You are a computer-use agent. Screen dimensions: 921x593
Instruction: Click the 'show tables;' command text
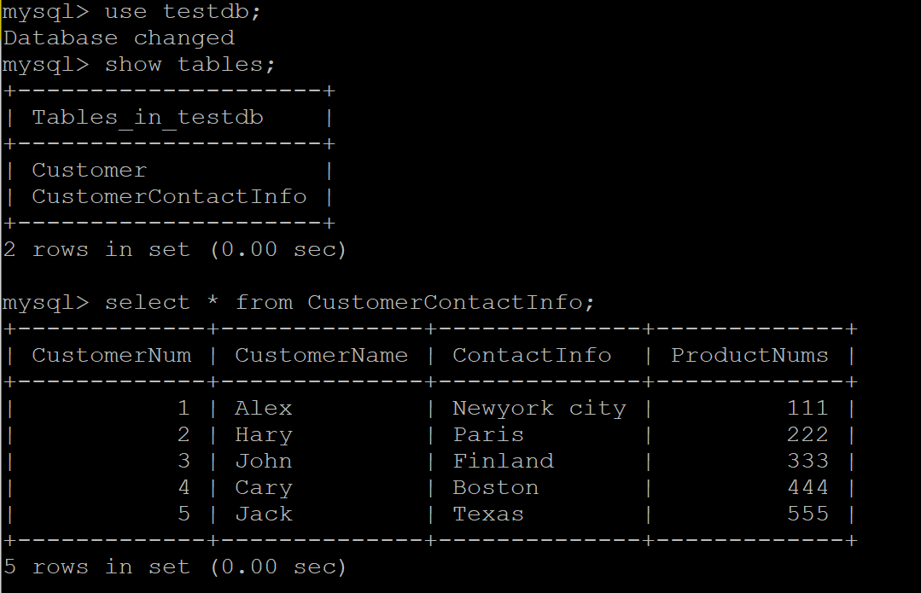(190, 65)
